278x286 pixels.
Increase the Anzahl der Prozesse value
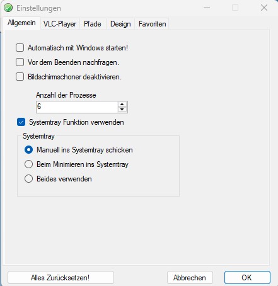[x=122, y=105]
